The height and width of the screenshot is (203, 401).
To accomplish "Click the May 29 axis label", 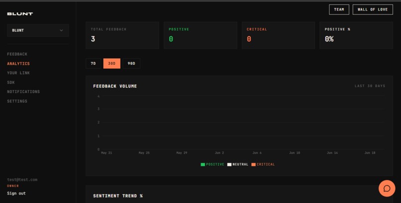I will click(182, 153).
